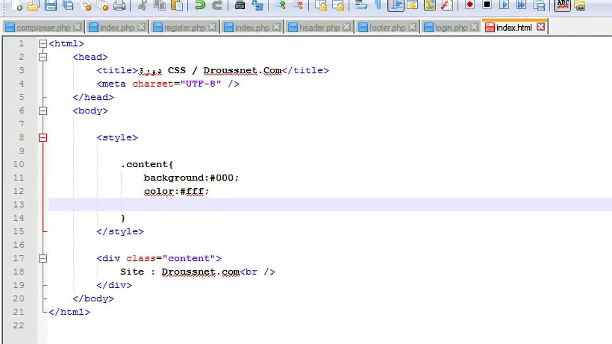Run the macro multiple times
This screenshot has height=344, width=612.
point(521,5)
